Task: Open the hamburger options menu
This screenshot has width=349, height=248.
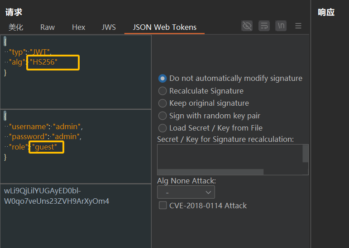Action: click(298, 26)
